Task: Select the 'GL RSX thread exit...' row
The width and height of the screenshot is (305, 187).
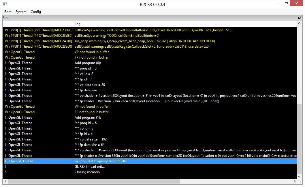Action: (x=150, y=166)
